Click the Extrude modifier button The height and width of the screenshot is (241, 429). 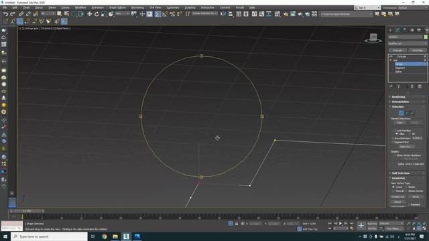(397, 50)
